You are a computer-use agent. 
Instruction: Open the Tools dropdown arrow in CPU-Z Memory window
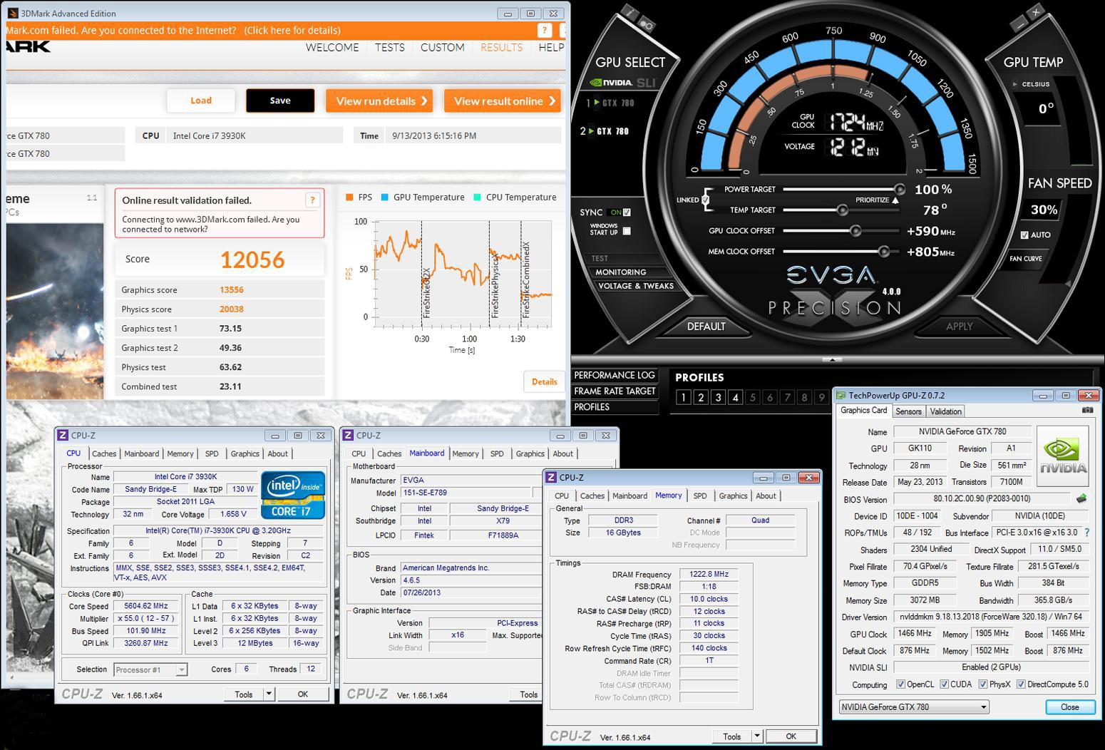(x=757, y=736)
